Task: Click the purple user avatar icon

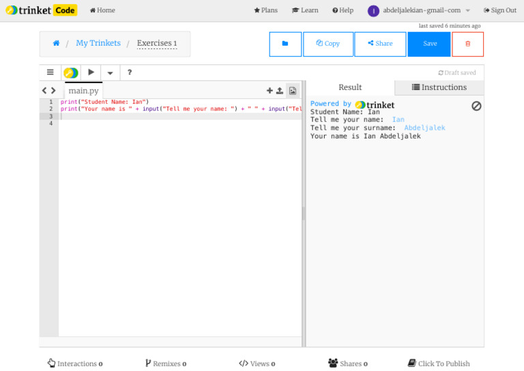Action: (x=373, y=11)
